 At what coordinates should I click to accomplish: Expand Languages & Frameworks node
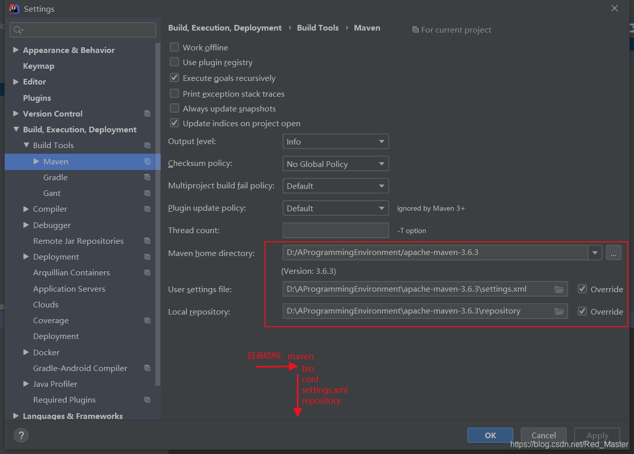point(16,416)
